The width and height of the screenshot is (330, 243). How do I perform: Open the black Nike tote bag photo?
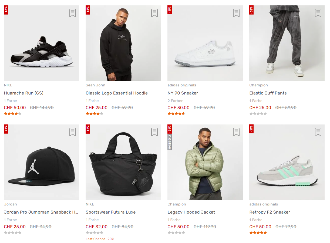[x=123, y=165]
